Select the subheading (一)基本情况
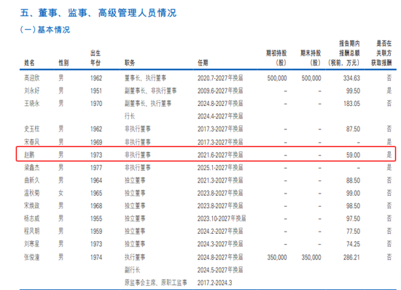This screenshot has width=401, height=290. coord(45,30)
